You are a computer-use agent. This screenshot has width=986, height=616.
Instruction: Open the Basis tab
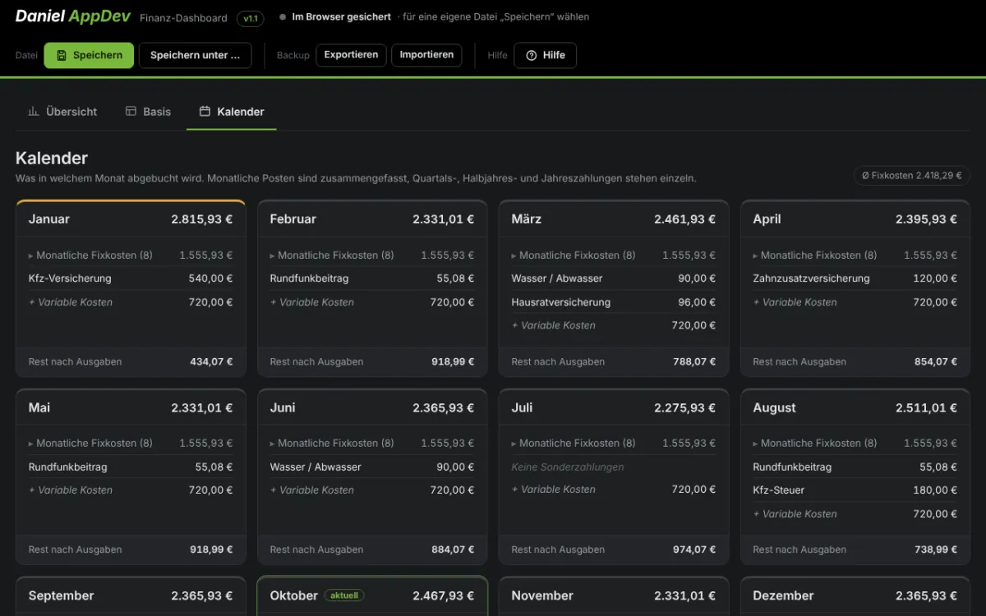click(x=148, y=112)
